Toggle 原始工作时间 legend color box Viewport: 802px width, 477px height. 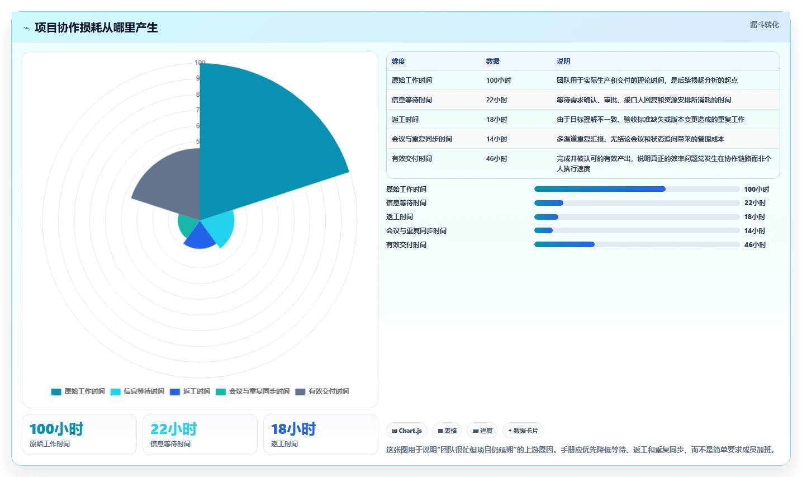[56, 391]
